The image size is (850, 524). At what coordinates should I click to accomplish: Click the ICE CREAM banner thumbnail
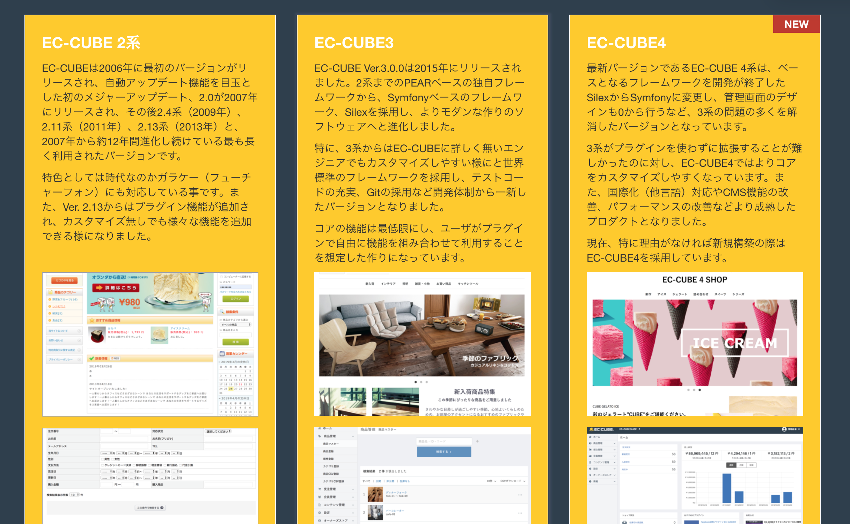point(695,343)
